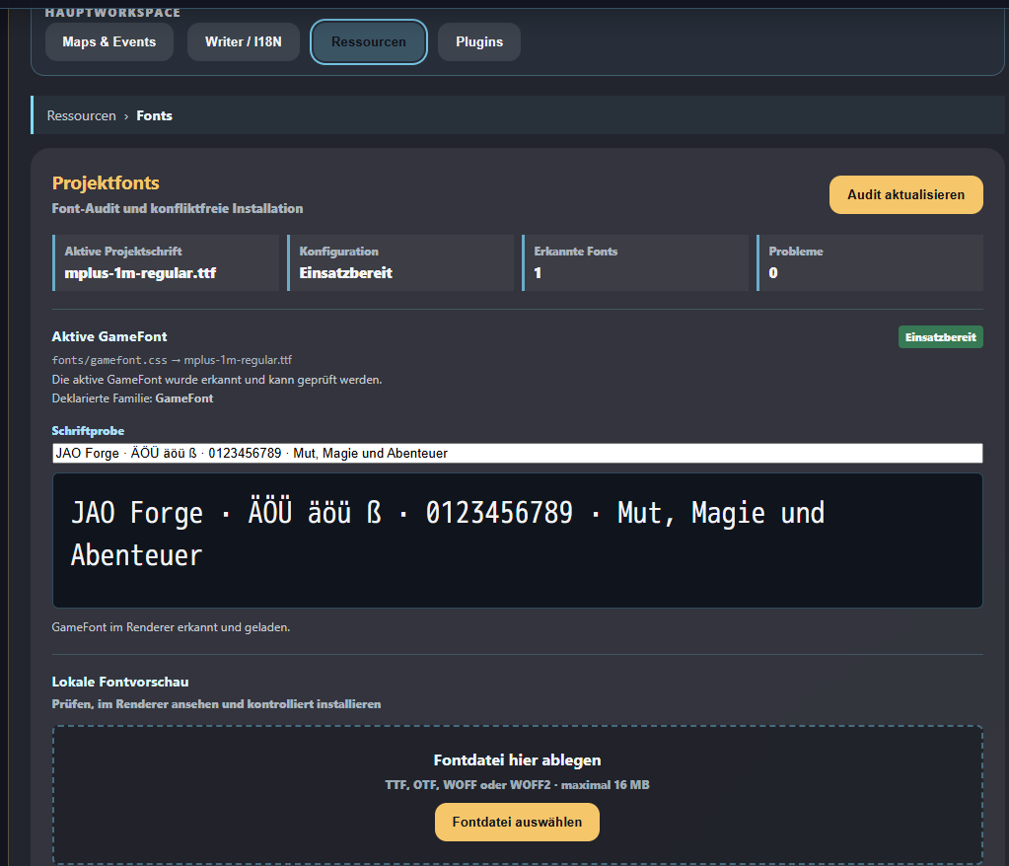Viewport: 1009px width, 866px height.
Task: Click the Lokale Fontvorschau heading
Action: click(x=120, y=682)
